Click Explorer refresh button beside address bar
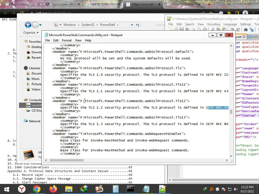This screenshot has height=194, width=259. [137, 25]
